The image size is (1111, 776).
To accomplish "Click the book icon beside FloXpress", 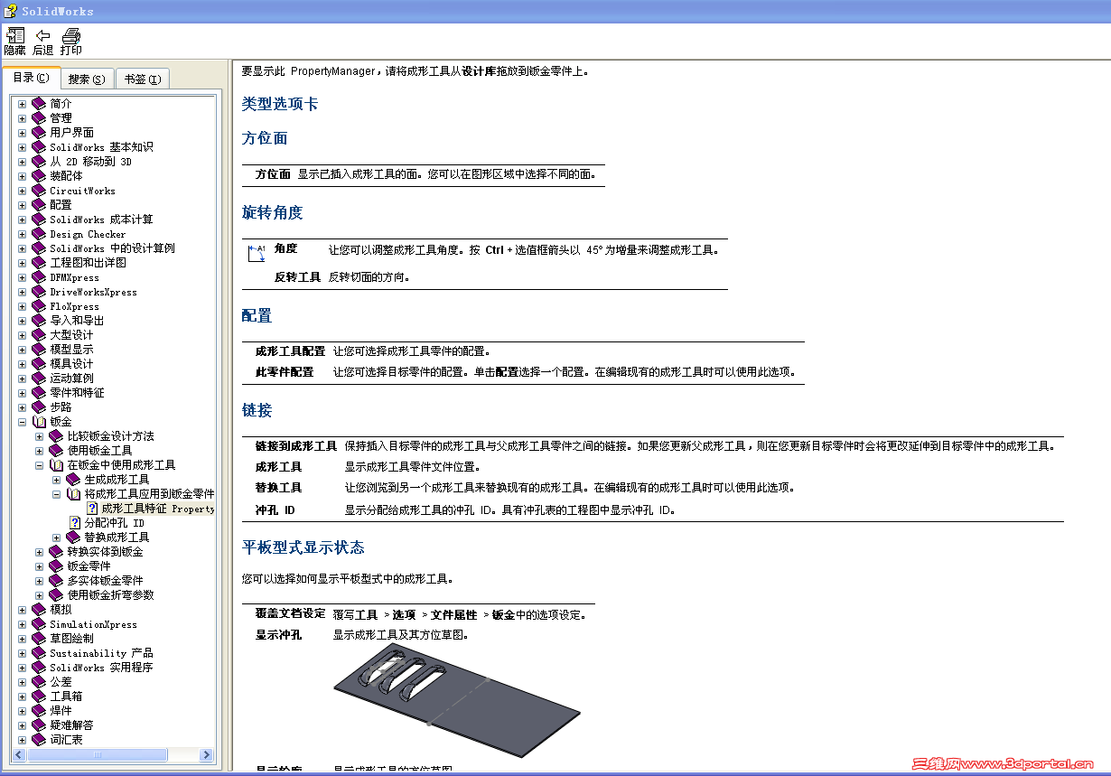I will tap(39, 306).
